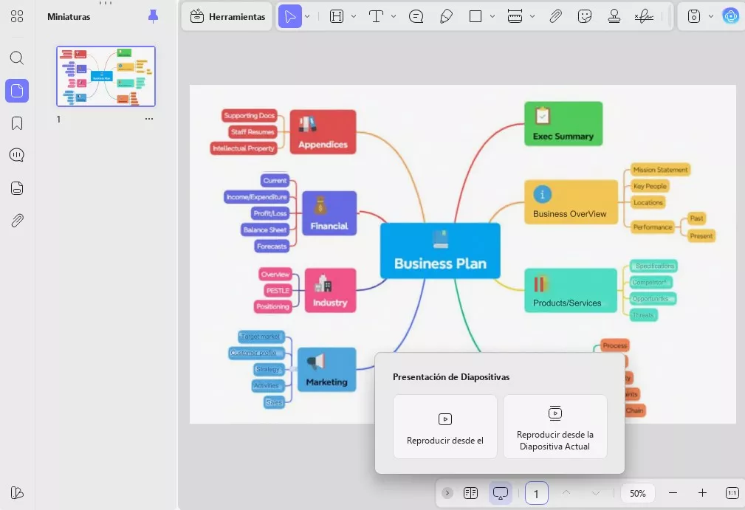Click Reproducir desde la Diapositiva Actual
This screenshot has width=745, height=510.
555,427
